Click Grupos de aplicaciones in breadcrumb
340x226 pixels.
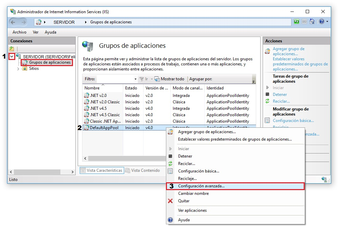pos(111,22)
